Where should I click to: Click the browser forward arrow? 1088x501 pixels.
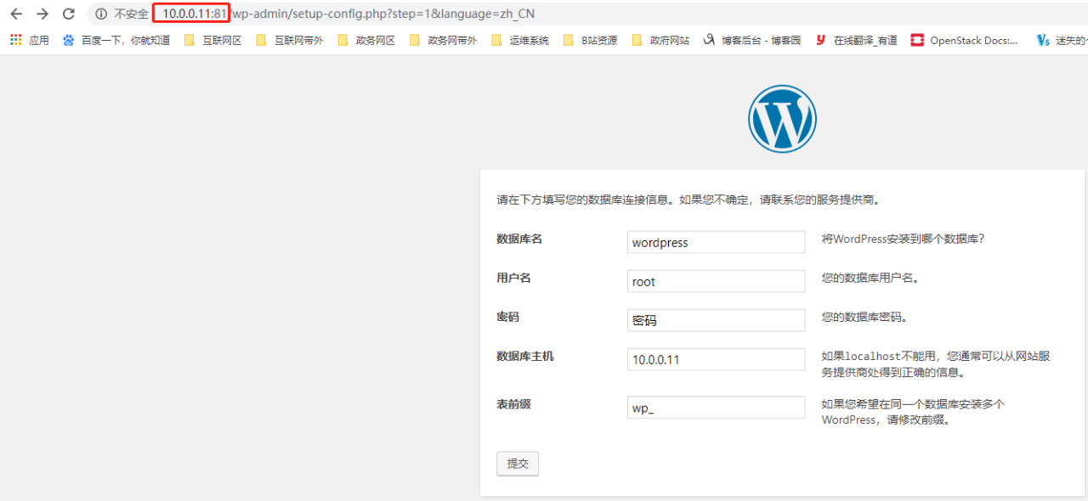(42, 14)
